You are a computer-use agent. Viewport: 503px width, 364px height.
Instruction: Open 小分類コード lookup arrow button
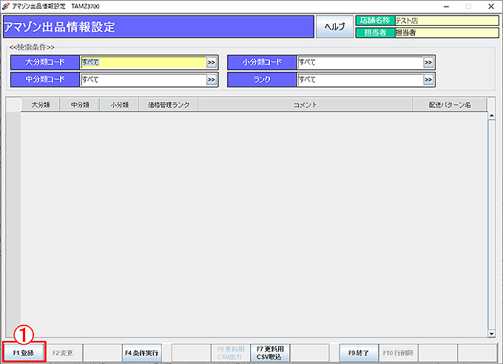click(x=428, y=62)
